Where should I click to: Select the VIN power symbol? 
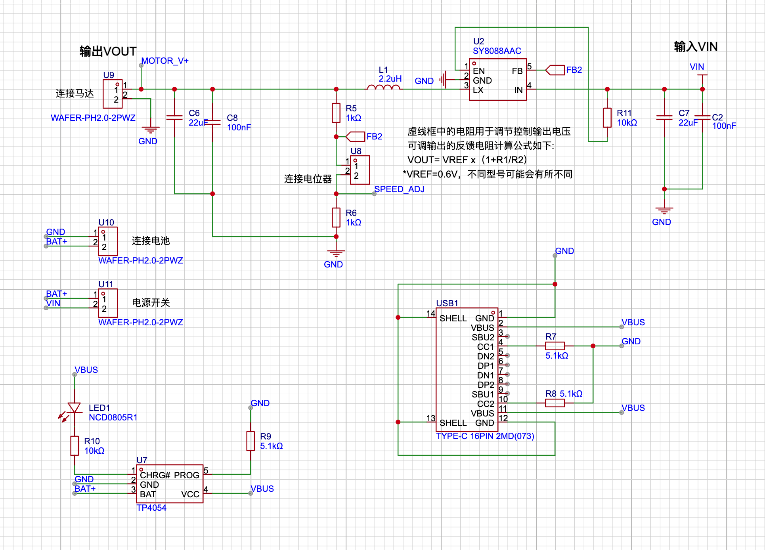tap(702, 75)
